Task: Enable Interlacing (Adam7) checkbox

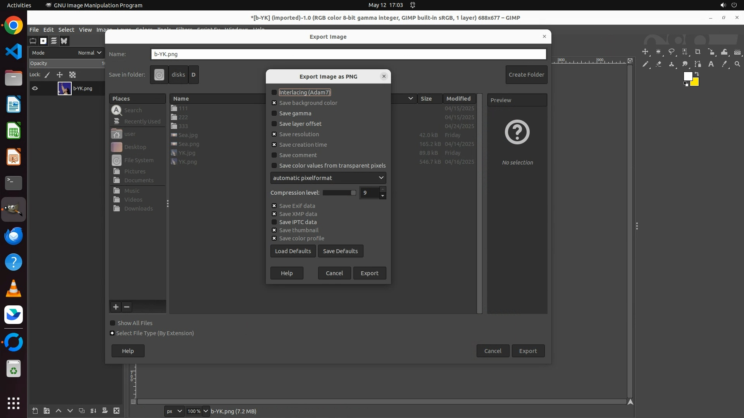Action: (274, 93)
